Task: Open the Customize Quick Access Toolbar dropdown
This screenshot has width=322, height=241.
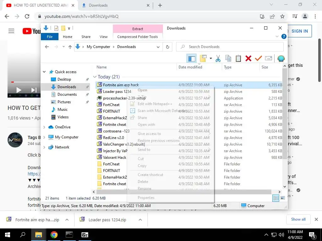Action: coord(69,29)
